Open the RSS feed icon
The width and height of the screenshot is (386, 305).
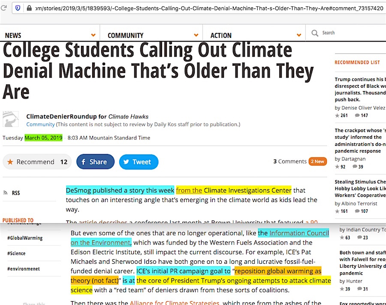6,193
